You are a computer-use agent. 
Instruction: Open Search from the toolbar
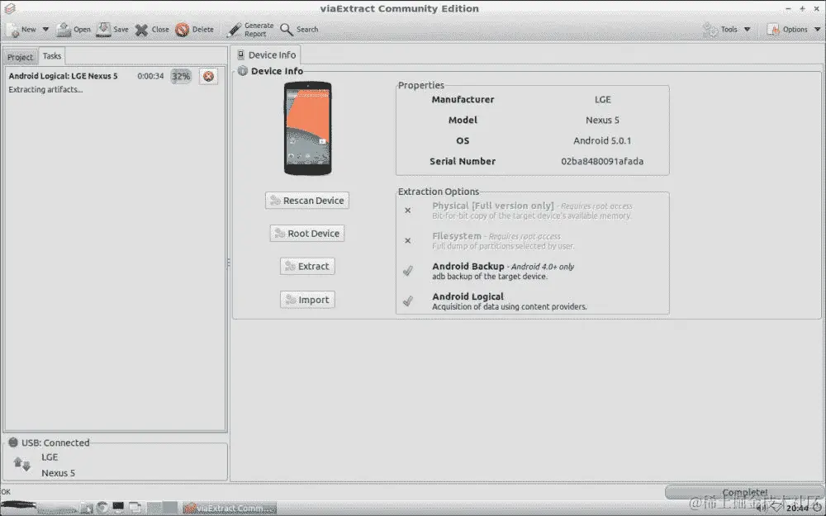[299, 30]
